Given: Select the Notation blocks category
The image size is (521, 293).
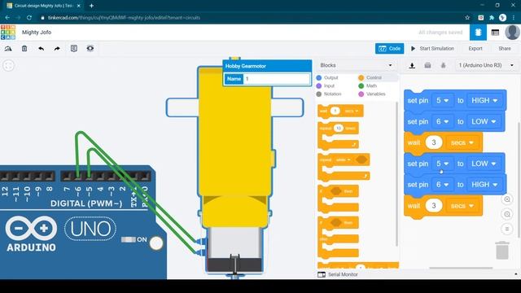Looking at the screenshot, I should 329,94.
